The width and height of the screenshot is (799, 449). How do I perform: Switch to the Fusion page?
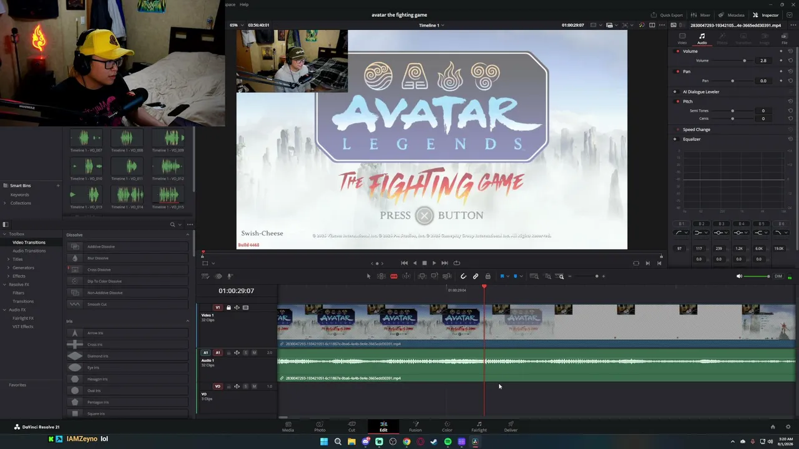[415, 427]
